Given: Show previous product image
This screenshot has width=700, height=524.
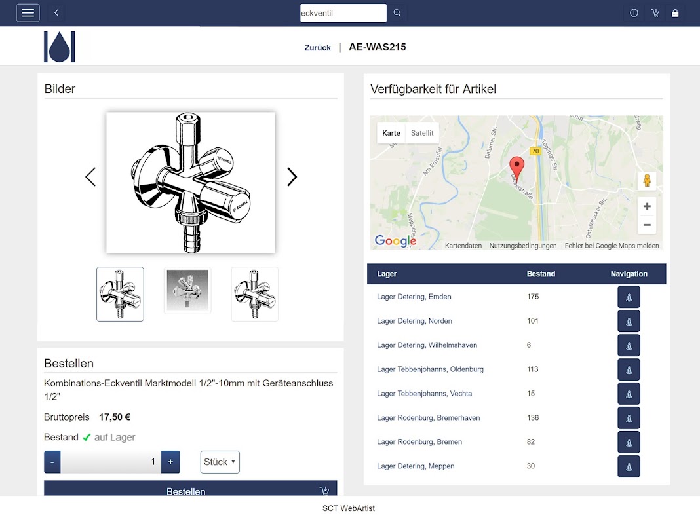Looking at the screenshot, I should tap(90, 177).
